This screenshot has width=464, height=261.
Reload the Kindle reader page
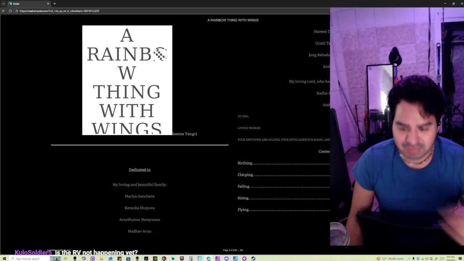pyautogui.click(x=10, y=11)
